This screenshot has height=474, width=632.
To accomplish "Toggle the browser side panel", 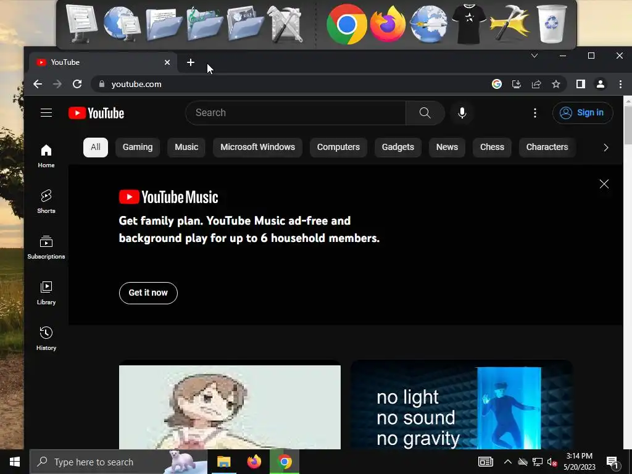I will point(580,84).
